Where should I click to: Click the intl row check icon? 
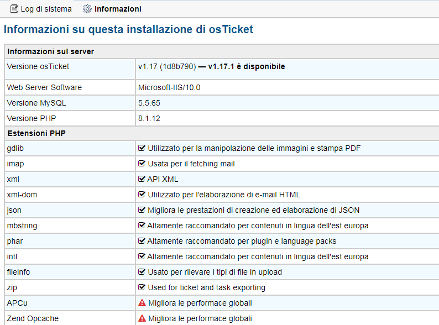[142, 256]
